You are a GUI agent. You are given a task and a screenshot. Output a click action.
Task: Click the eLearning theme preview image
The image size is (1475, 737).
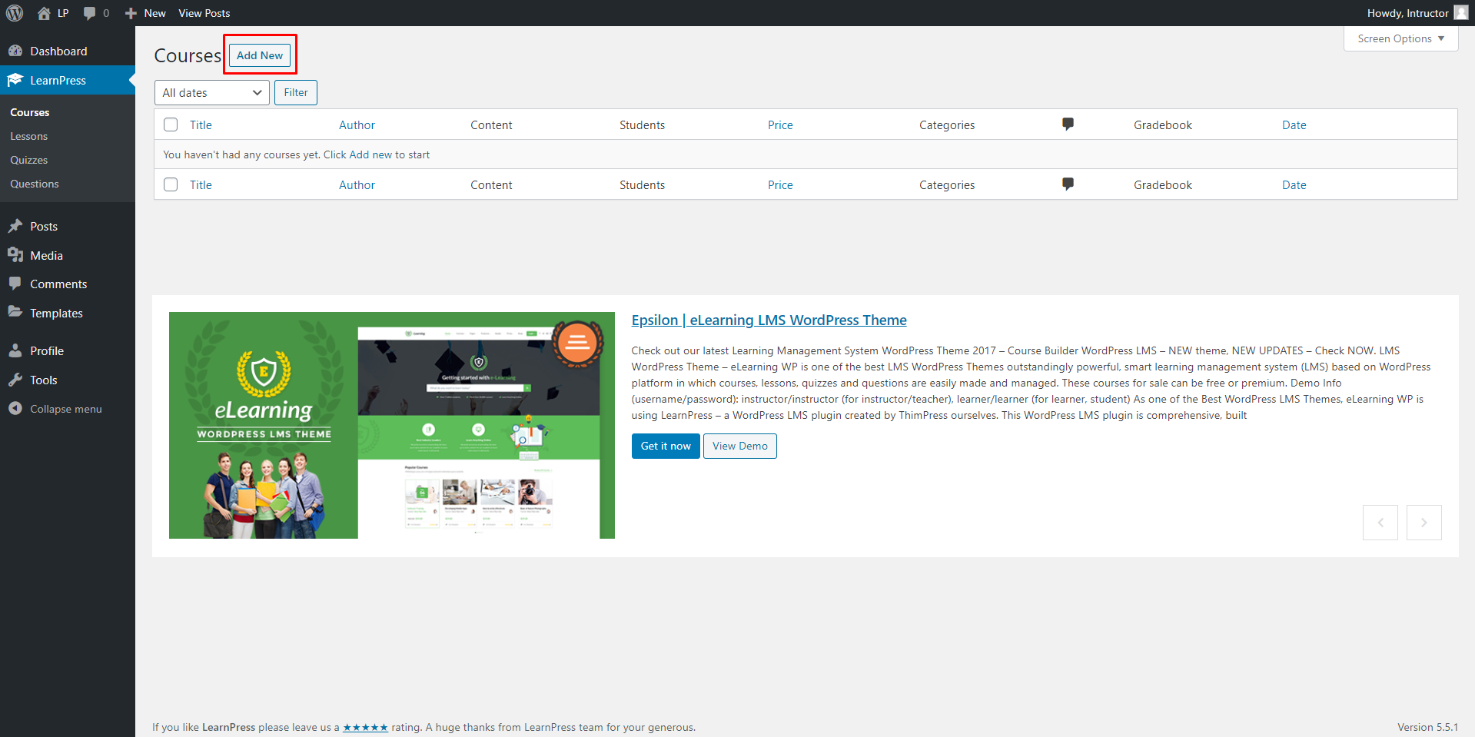[392, 425]
